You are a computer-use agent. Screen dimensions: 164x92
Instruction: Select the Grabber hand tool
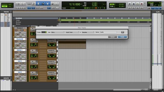(x=48, y=4)
